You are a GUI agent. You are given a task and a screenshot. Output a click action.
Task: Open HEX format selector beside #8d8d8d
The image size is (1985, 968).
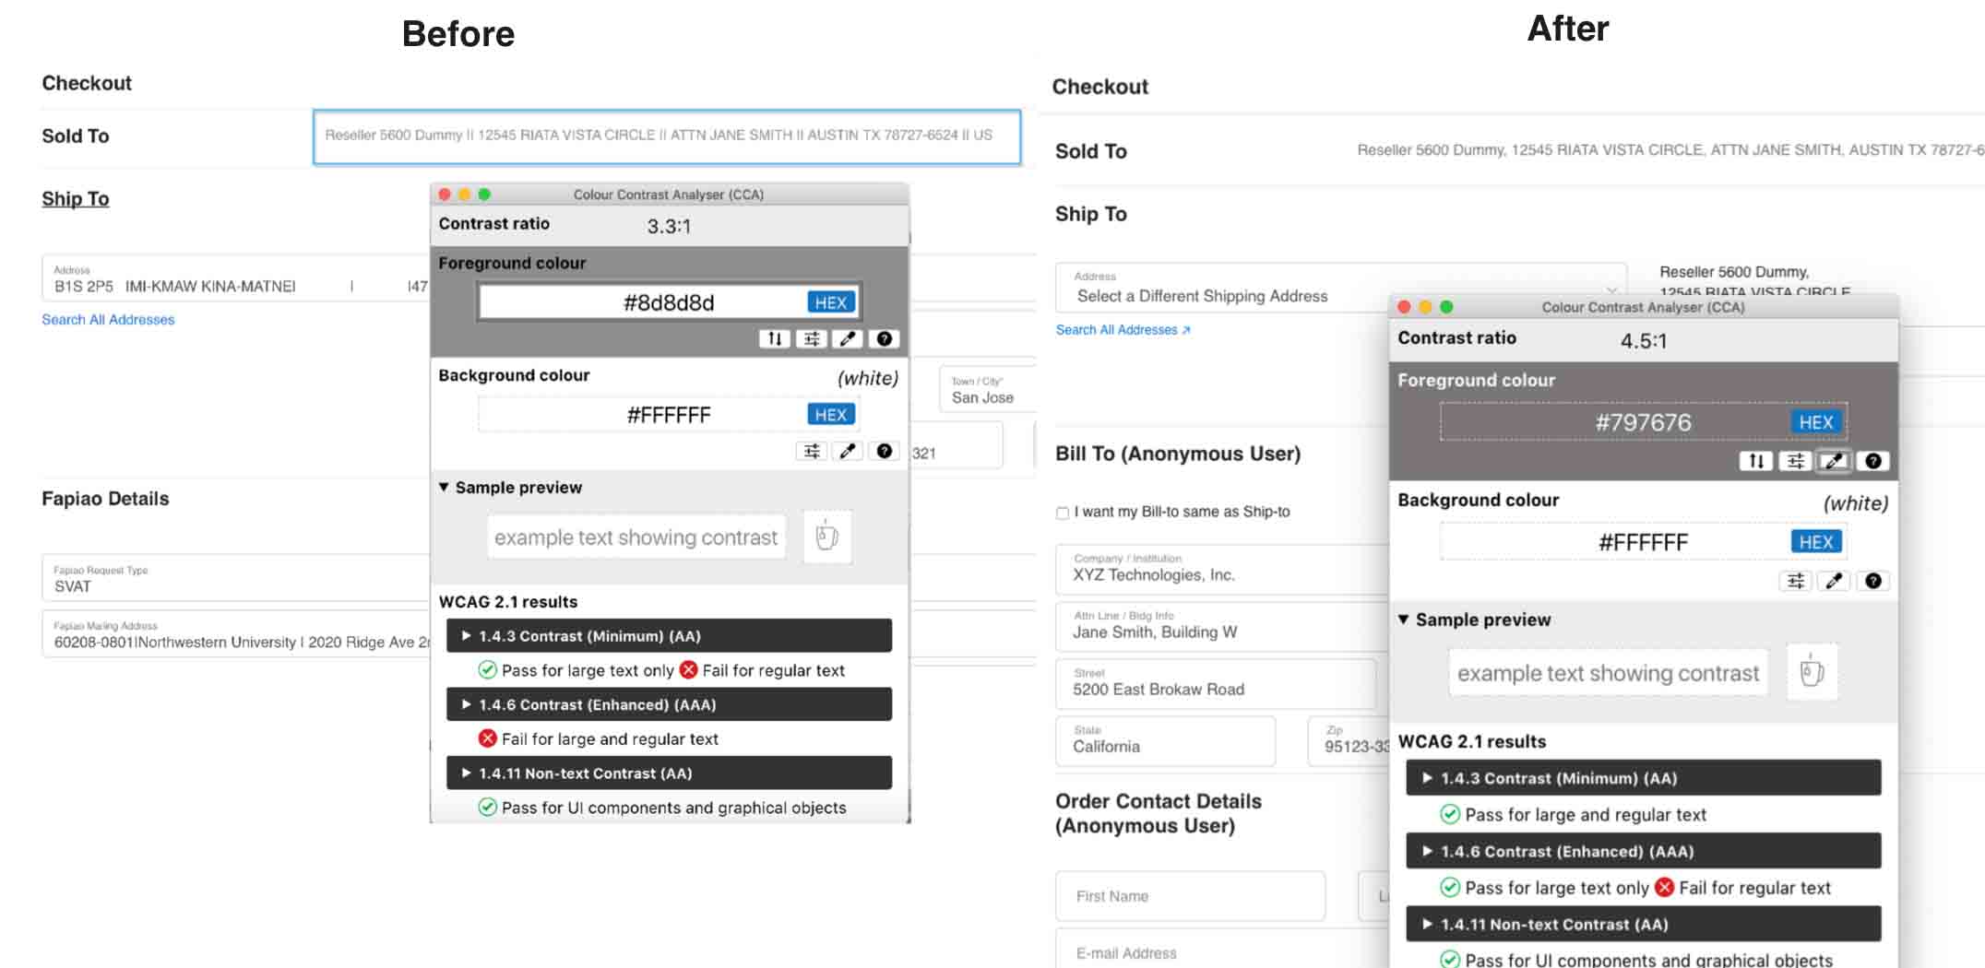830,302
